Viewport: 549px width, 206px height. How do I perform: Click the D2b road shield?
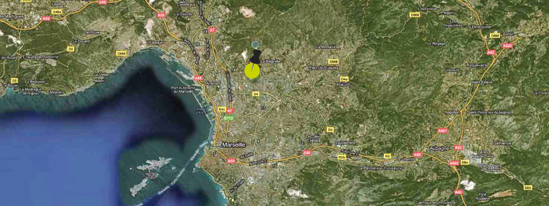[342, 157]
